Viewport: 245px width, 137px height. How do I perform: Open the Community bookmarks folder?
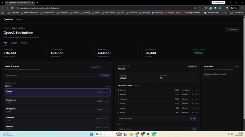13,13
